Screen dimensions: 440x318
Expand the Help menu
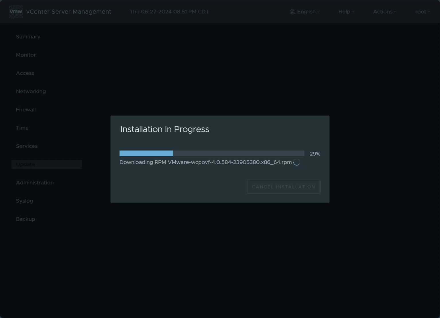pyautogui.click(x=346, y=11)
